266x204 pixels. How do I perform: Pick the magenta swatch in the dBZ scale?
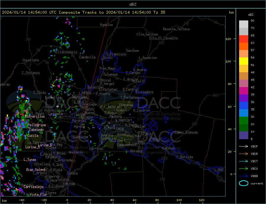click(x=244, y=91)
